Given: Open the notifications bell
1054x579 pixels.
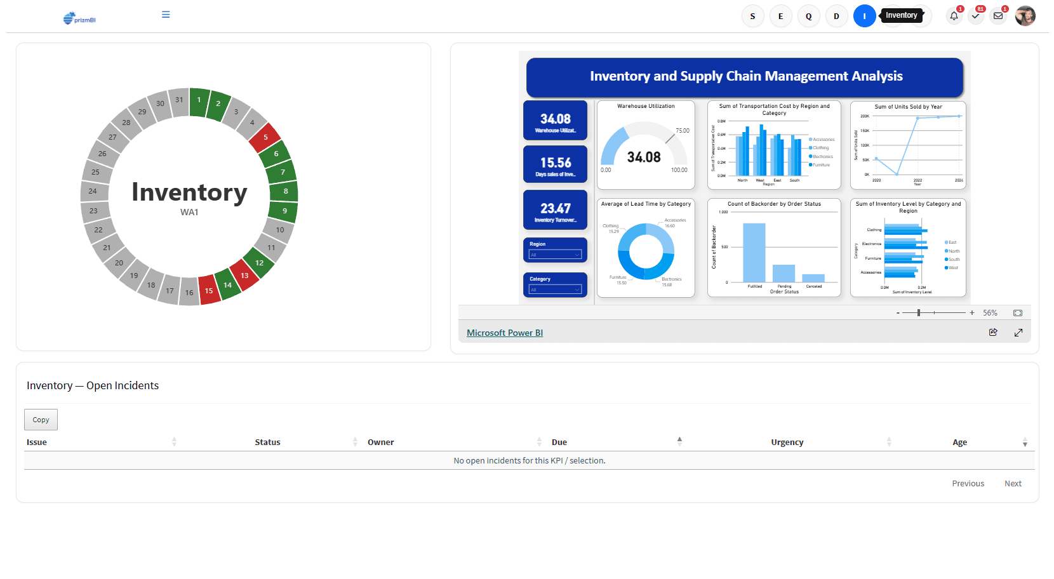Looking at the screenshot, I should click(x=954, y=16).
